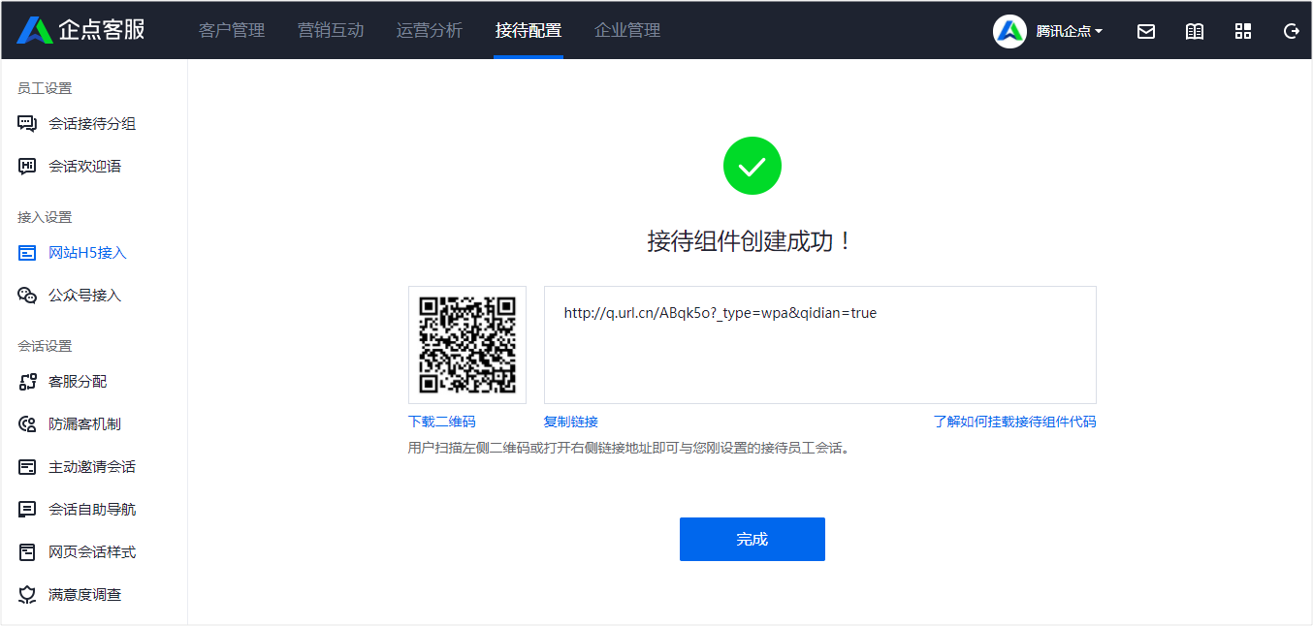Click the 主动邀请会话 icon
This screenshot has width=1313, height=626.
pos(27,467)
